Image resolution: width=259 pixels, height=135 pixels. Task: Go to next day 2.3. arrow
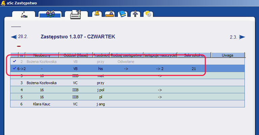pos(242,37)
